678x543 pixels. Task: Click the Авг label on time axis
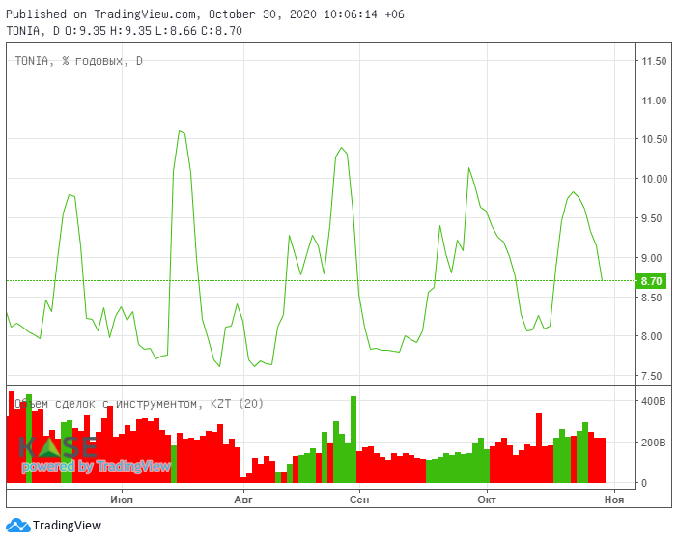coord(243,500)
